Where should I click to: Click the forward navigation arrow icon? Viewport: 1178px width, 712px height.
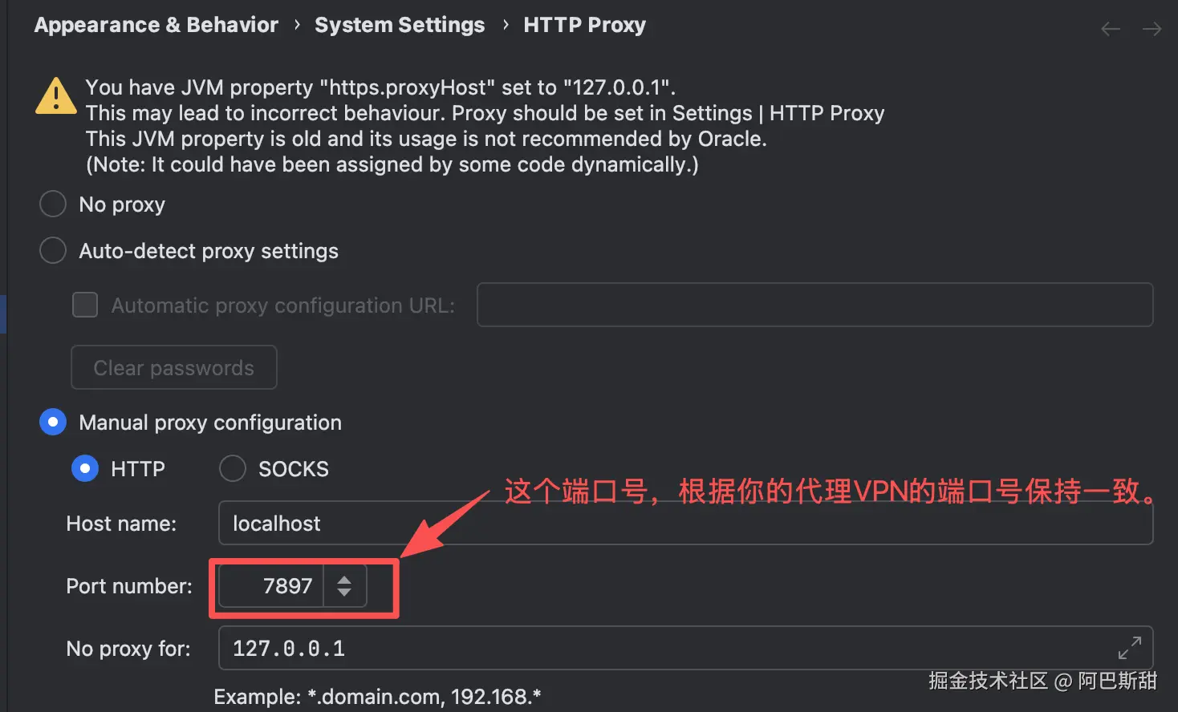pos(1152,30)
